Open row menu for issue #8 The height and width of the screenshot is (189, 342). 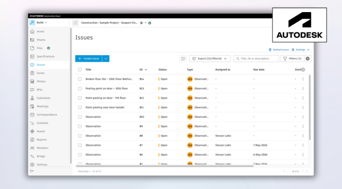coord(303,136)
